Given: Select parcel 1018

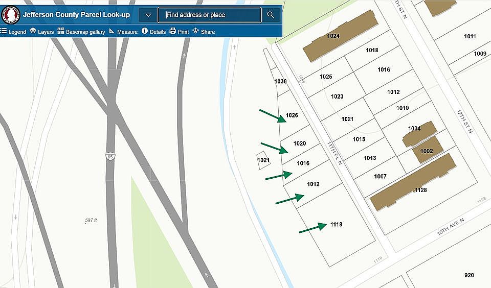Looking at the screenshot, I should (x=372, y=50).
